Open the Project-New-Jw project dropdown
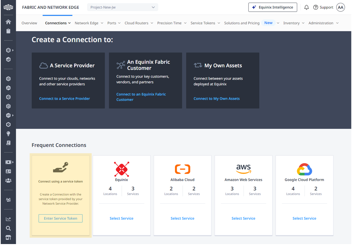352x247 pixels. [122, 7]
